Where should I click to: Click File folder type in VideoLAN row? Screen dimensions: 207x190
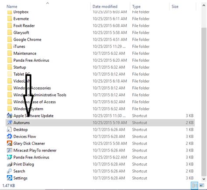(141, 81)
